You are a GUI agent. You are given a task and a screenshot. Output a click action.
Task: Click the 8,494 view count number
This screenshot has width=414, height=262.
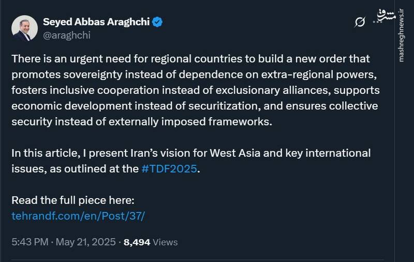(x=137, y=241)
